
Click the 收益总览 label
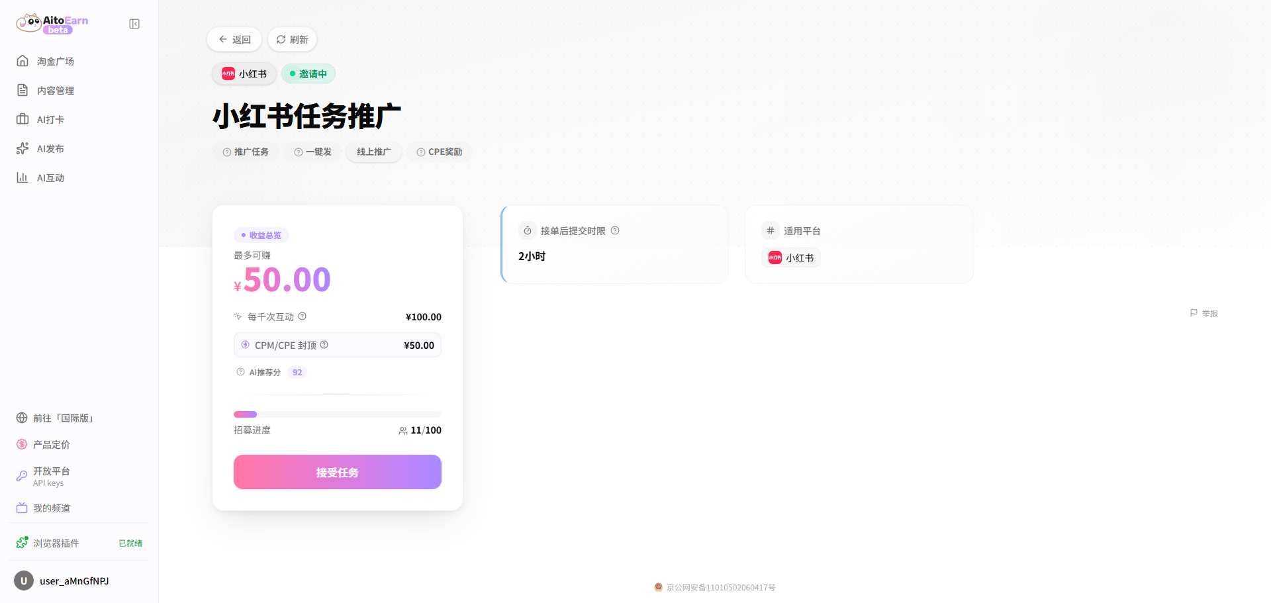pyautogui.click(x=261, y=235)
